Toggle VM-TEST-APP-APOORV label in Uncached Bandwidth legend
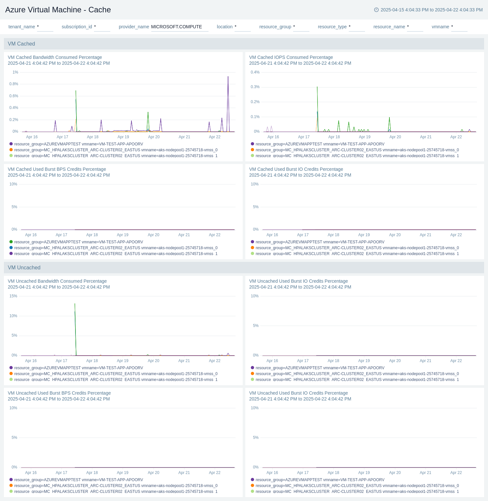Viewport: 488px width, 501px height. [79, 368]
